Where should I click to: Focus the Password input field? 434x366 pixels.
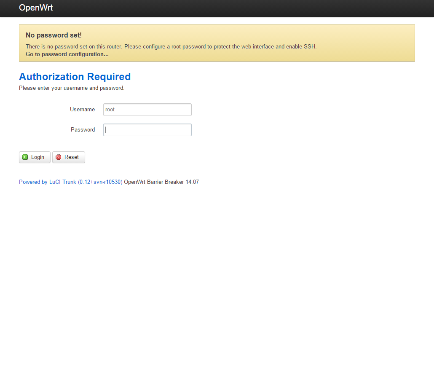[147, 130]
